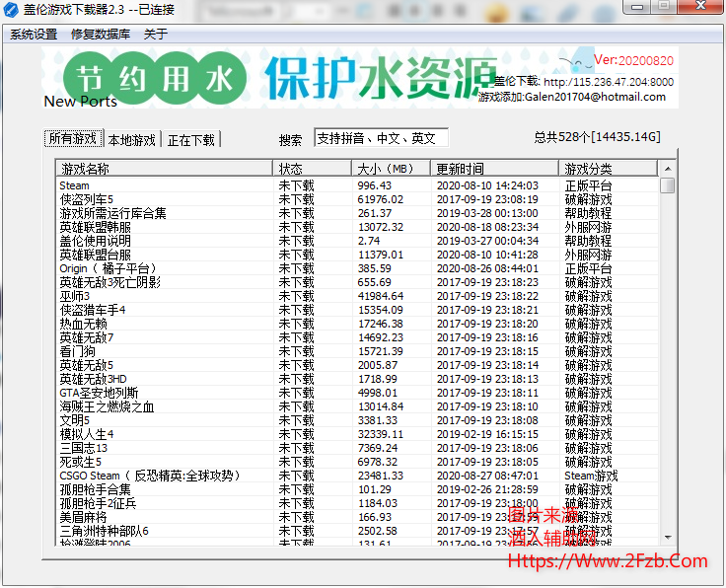Image resolution: width=726 pixels, height=588 pixels.
Task: Open the 修复数据库 menu
Action: coord(101,34)
